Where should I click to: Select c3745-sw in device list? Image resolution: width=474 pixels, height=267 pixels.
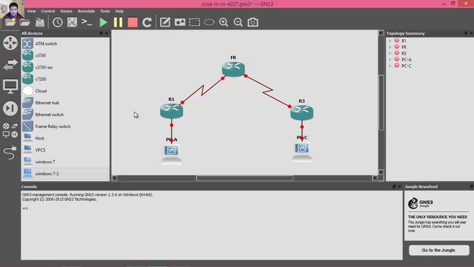coord(65,67)
